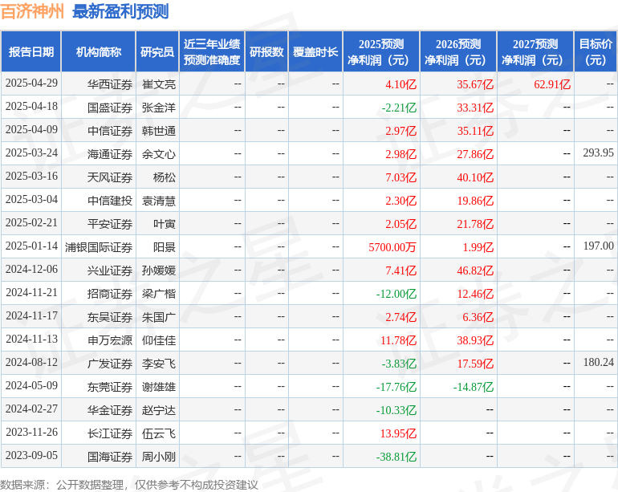Image resolution: width=618 pixels, height=492 pixels.
Task: Click analyst name 孙媛媛
Action: click(159, 270)
